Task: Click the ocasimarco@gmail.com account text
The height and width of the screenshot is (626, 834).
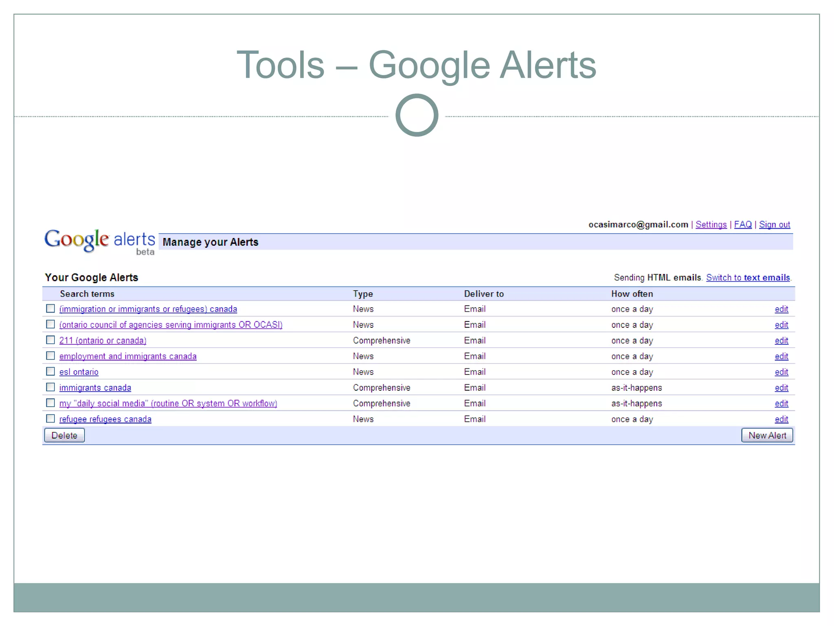Action: coord(638,225)
